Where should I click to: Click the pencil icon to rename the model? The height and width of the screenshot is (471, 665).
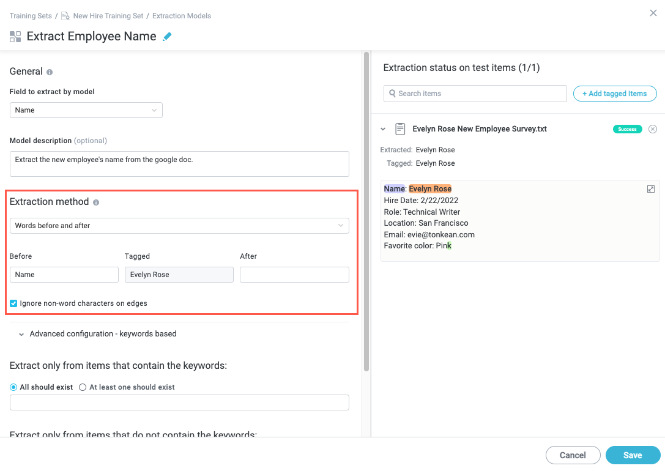coord(167,36)
